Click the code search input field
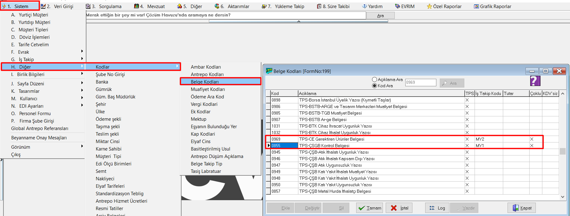The height and width of the screenshot is (216, 570). [420, 83]
